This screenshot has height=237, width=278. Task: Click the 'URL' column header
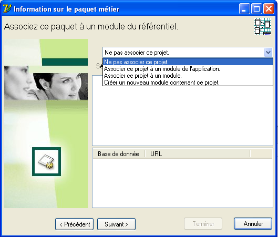point(198,154)
